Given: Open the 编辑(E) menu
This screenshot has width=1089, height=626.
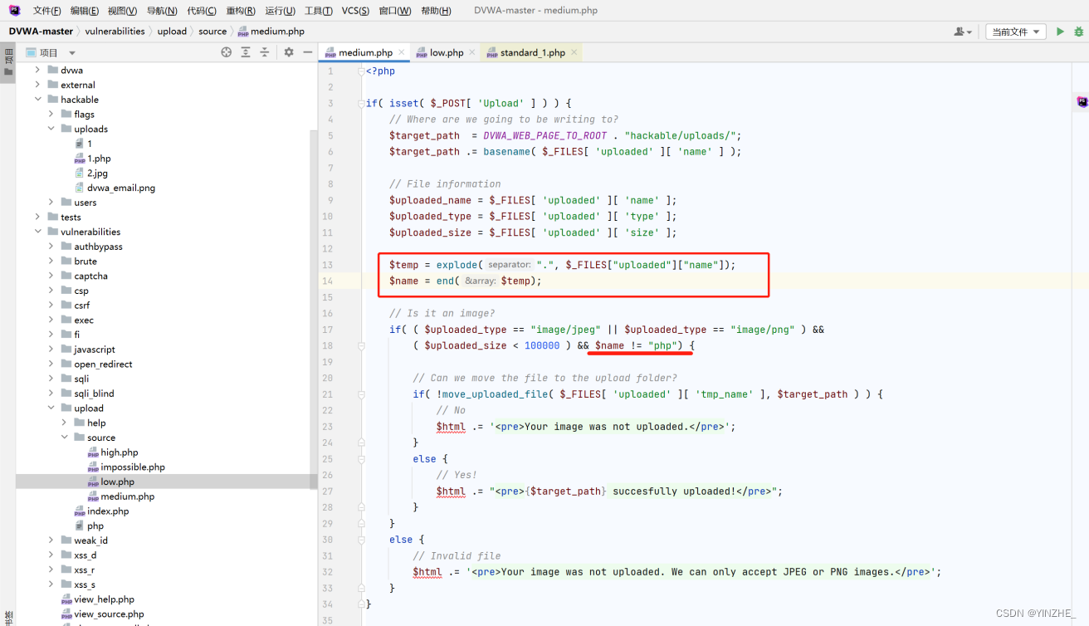Looking at the screenshot, I should coord(85,11).
